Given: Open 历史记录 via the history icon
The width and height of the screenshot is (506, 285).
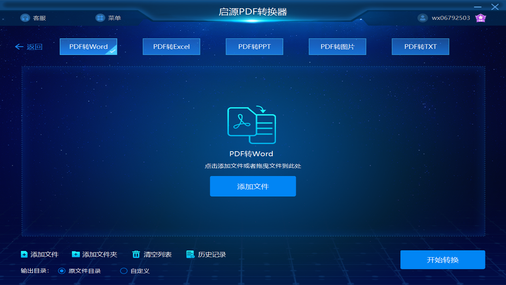Looking at the screenshot, I should [190, 255].
